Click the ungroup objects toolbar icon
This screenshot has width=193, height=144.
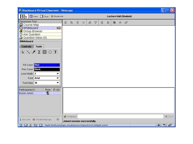pyautogui.click(x=95, y=22)
